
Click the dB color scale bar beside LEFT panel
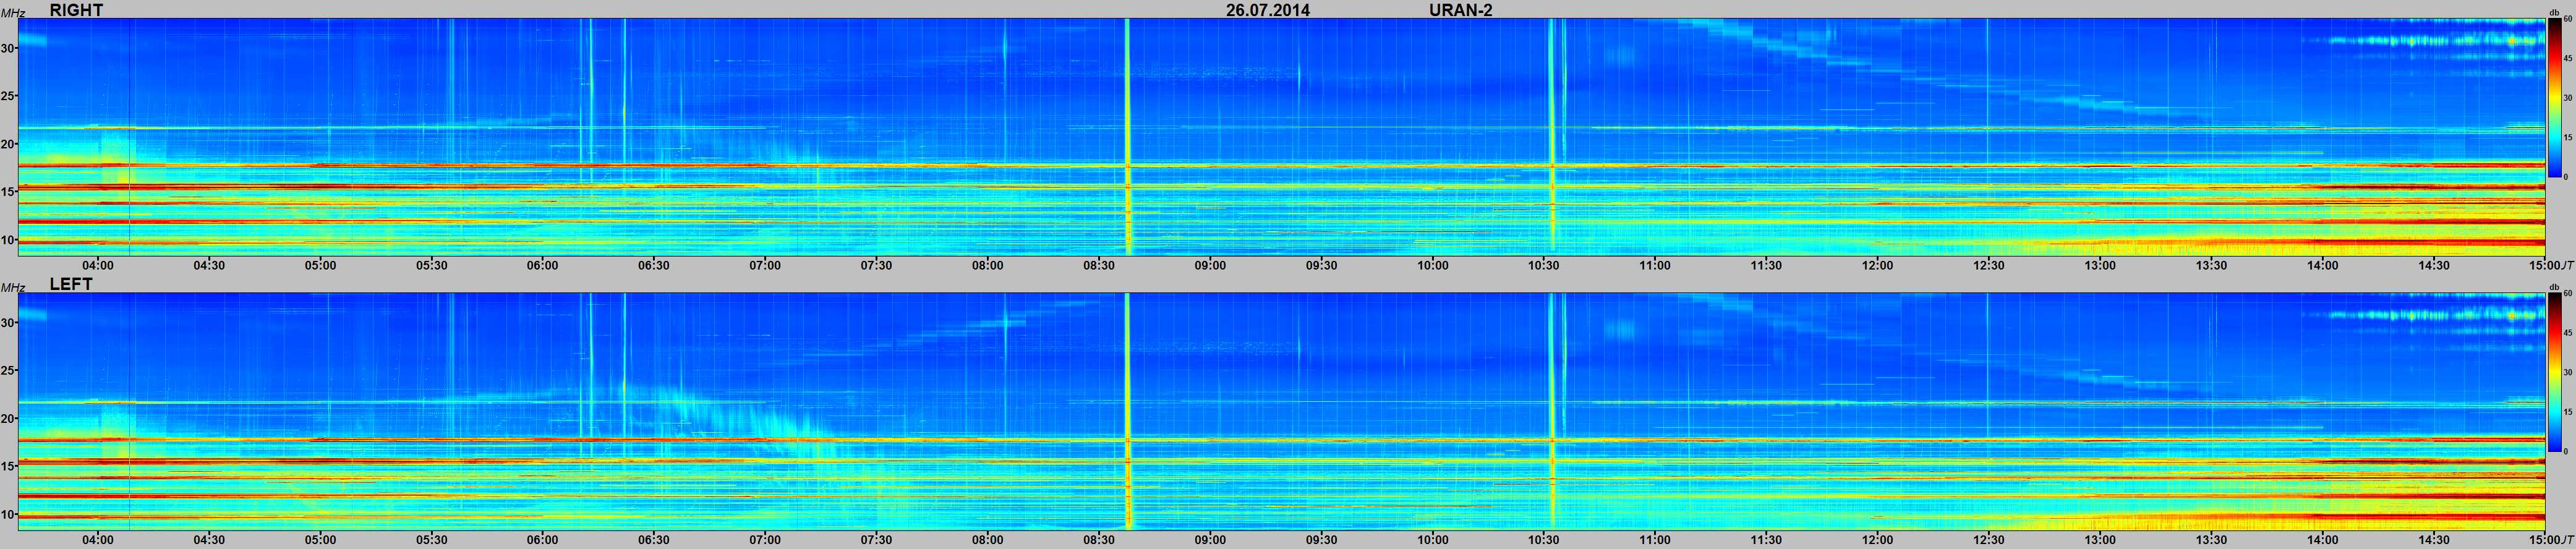coord(2554,372)
